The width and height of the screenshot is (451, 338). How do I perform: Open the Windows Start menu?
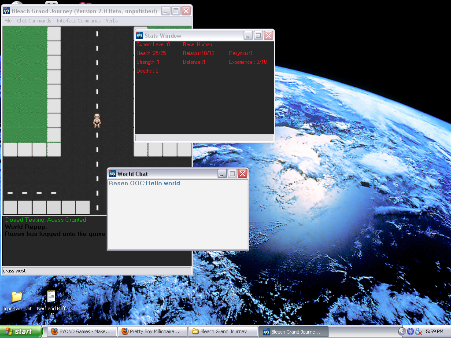click(21, 331)
